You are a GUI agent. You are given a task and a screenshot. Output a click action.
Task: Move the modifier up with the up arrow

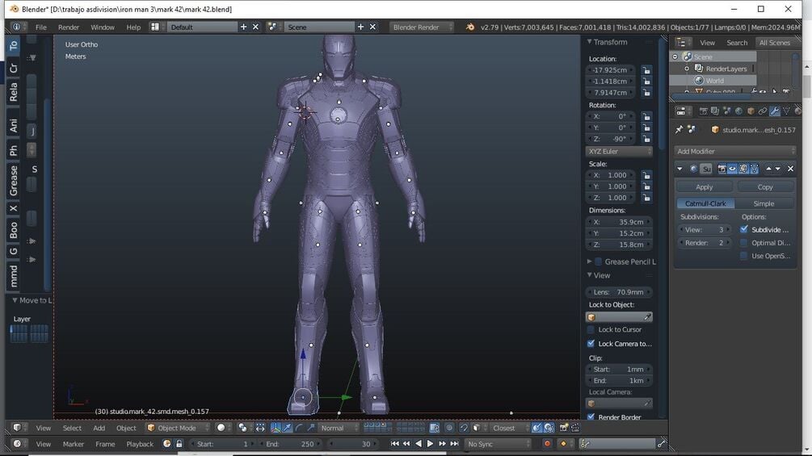[x=768, y=169]
